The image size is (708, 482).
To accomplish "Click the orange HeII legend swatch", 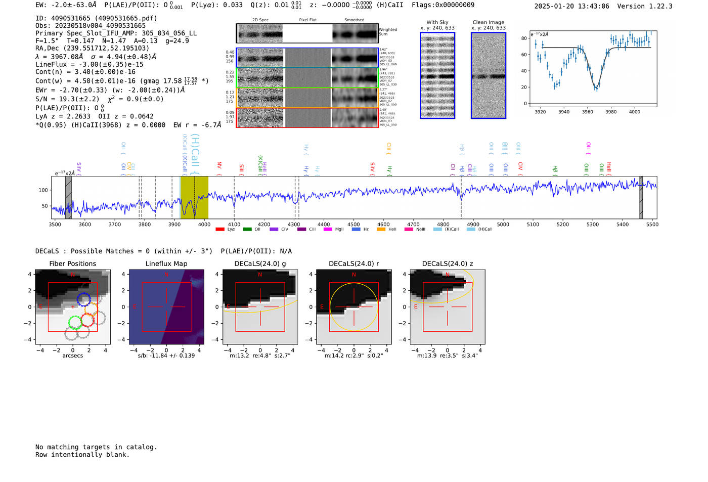I will 381,229.
